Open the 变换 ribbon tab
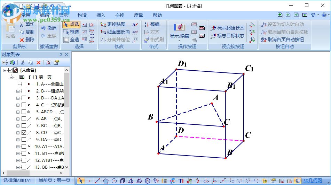This screenshot has height=185, width=331. 120,15
